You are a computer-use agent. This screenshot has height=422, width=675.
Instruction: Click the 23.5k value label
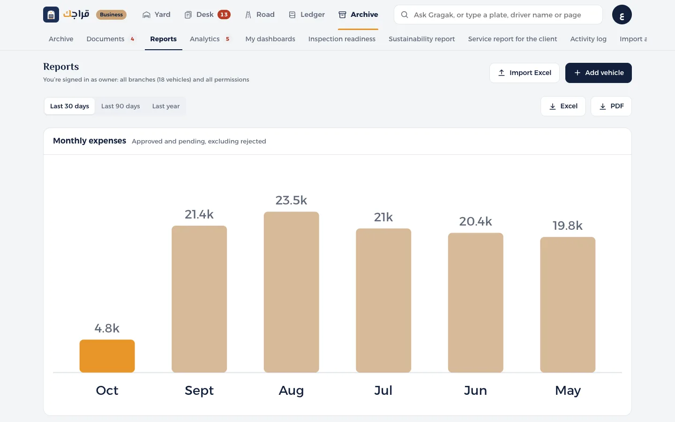(292, 200)
